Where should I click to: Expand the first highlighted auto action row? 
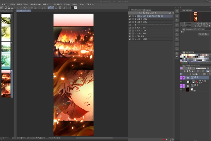(x=135, y=16)
